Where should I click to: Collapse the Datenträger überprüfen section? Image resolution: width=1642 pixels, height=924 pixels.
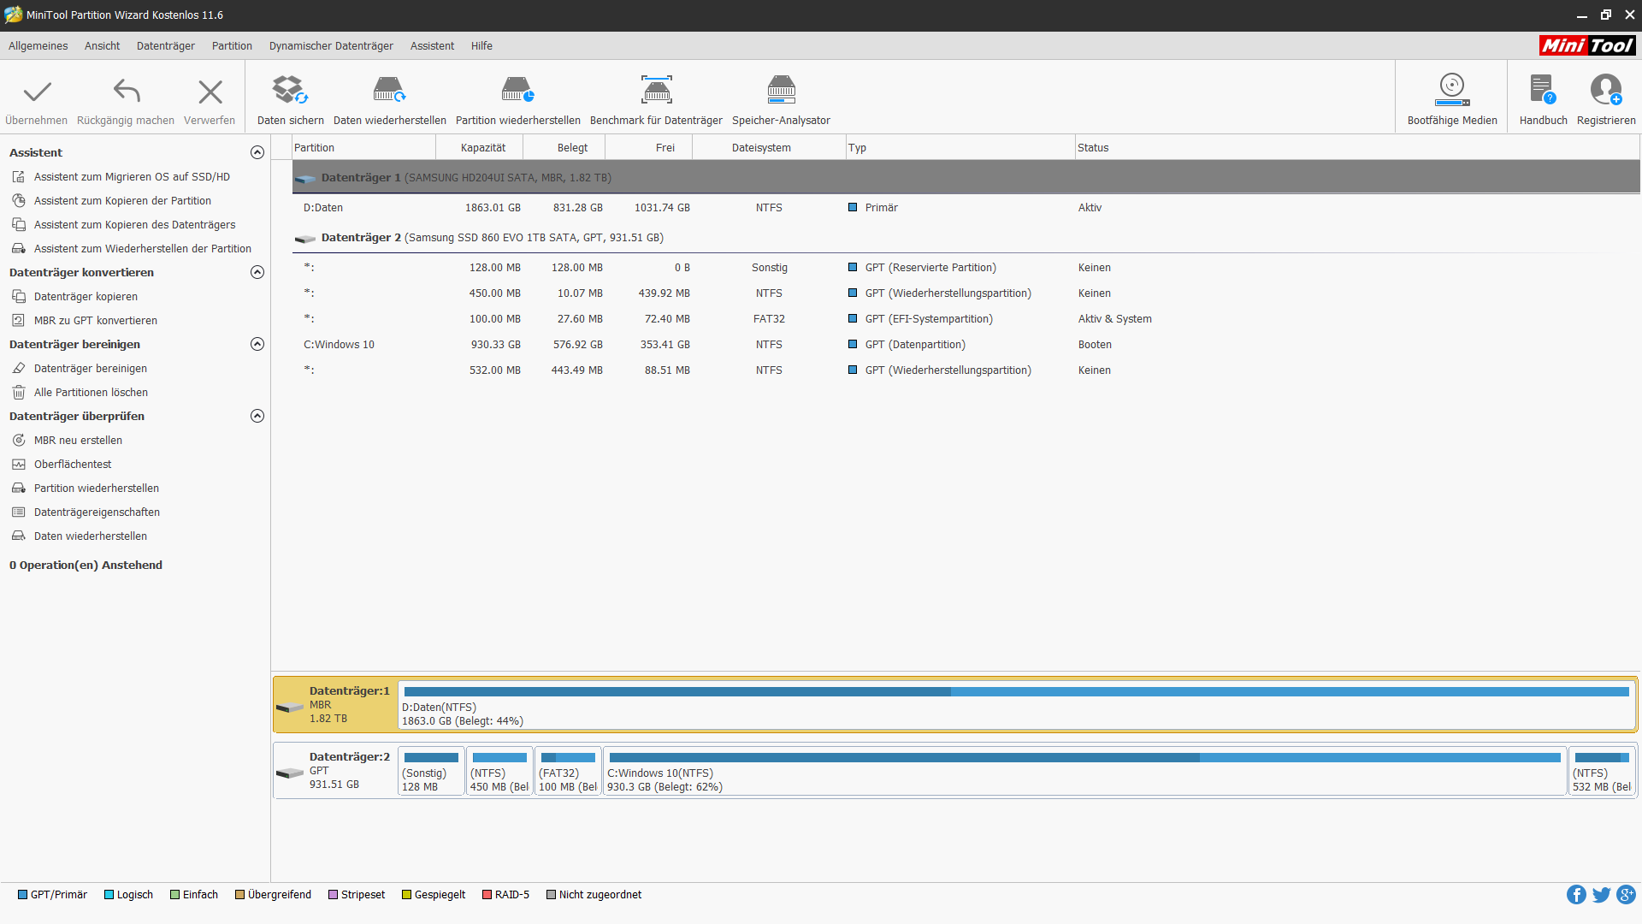pos(257,416)
